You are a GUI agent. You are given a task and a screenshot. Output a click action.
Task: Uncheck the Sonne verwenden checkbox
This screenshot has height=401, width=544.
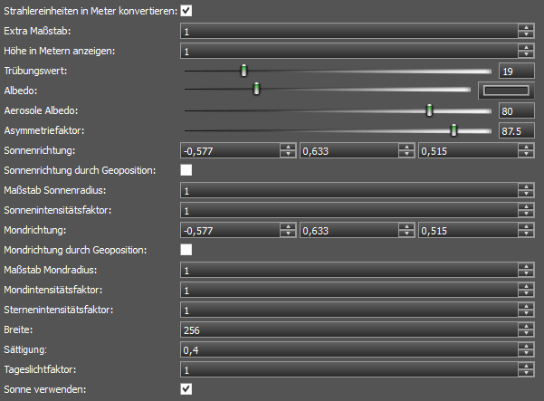[186, 389]
